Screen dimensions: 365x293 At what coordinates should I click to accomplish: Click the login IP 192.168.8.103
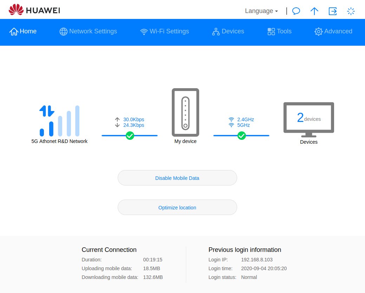[257, 260]
